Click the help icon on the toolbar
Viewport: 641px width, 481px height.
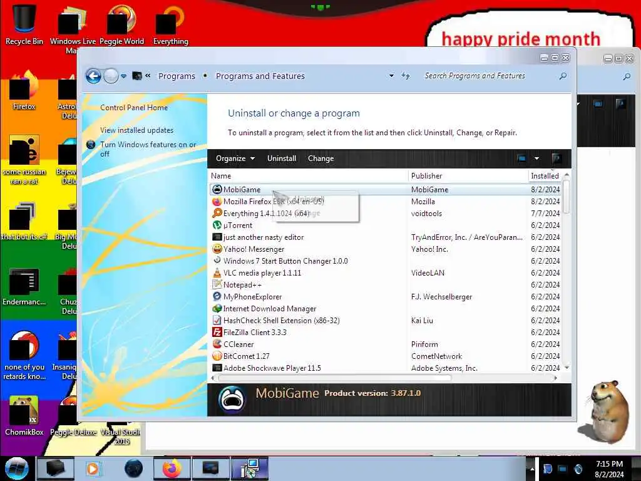[556, 158]
